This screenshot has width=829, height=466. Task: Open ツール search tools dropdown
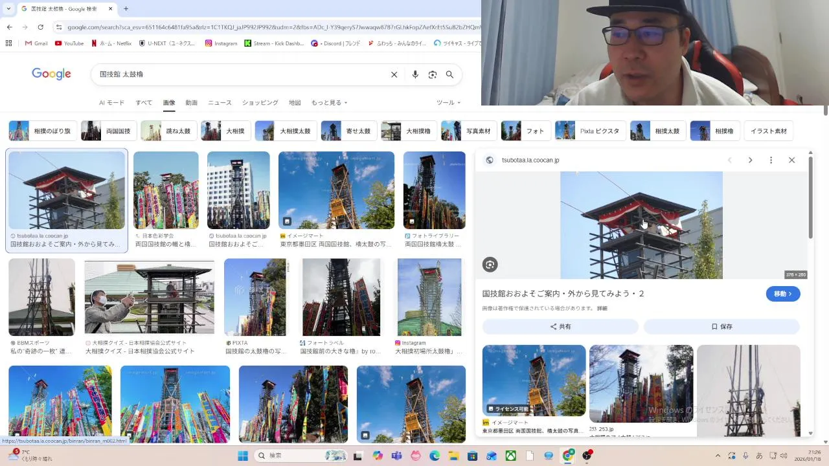click(448, 103)
